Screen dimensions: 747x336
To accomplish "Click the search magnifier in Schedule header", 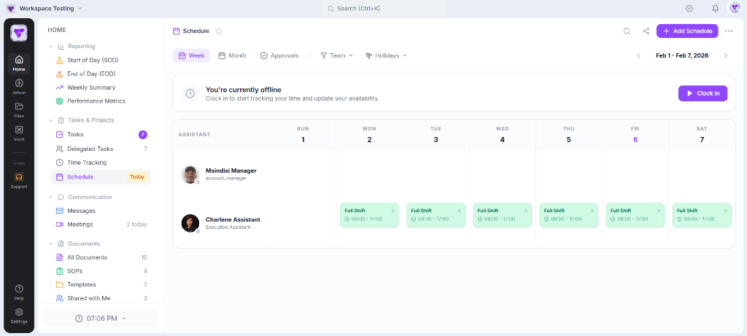I will [x=627, y=31].
